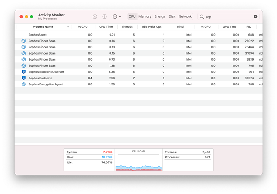Sort by the % GPU column header

[206, 27]
